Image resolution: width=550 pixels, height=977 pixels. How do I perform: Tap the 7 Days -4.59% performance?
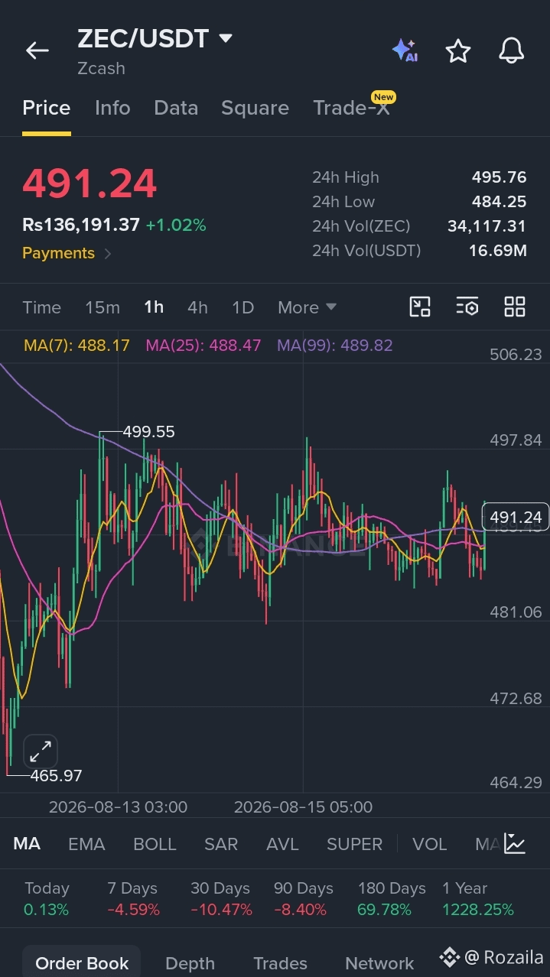[133, 899]
